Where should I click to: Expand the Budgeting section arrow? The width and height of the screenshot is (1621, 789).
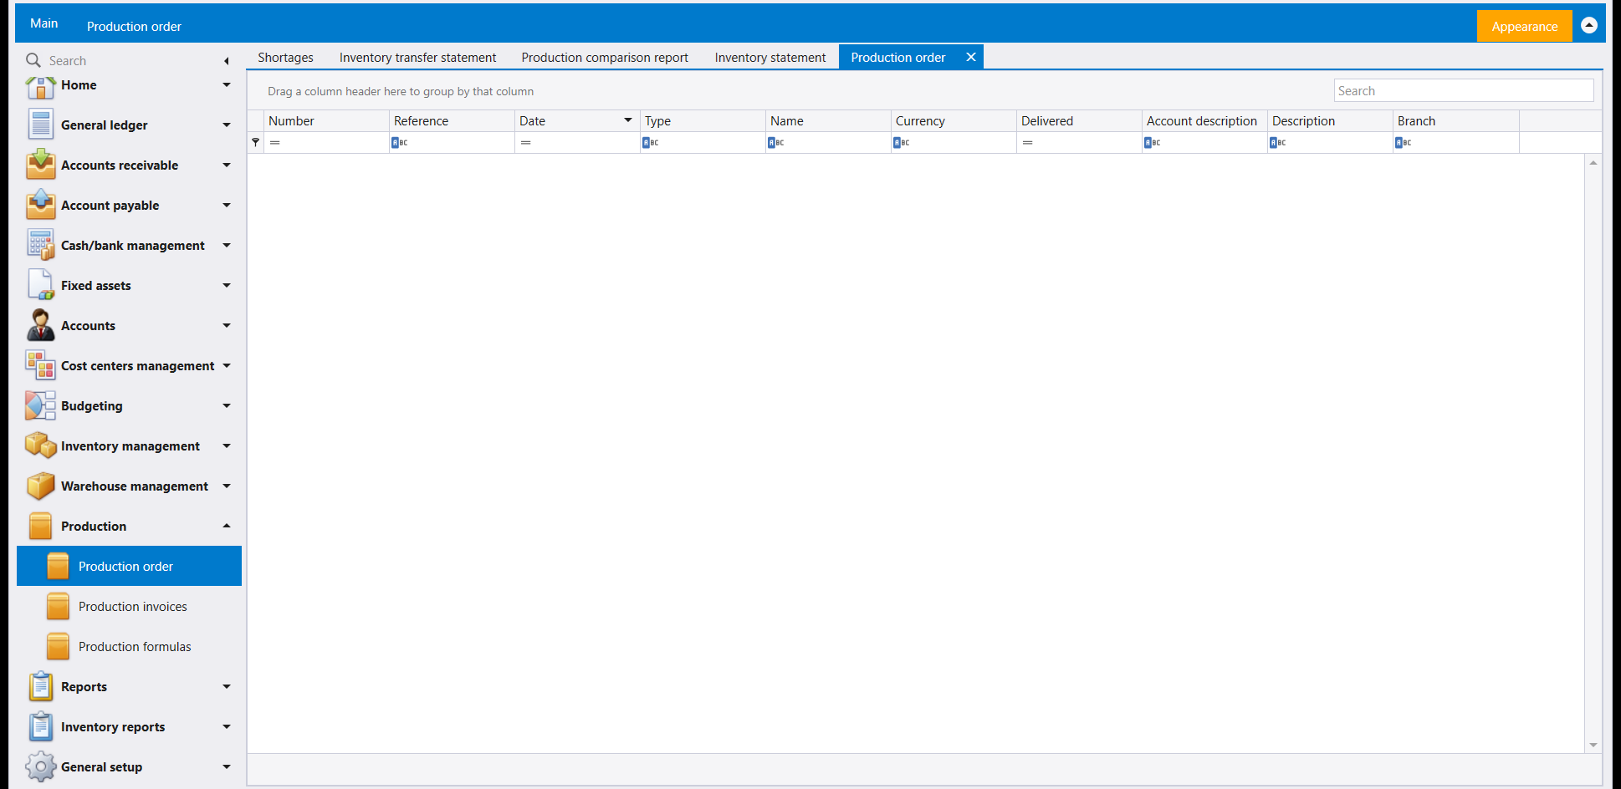tap(227, 405)
